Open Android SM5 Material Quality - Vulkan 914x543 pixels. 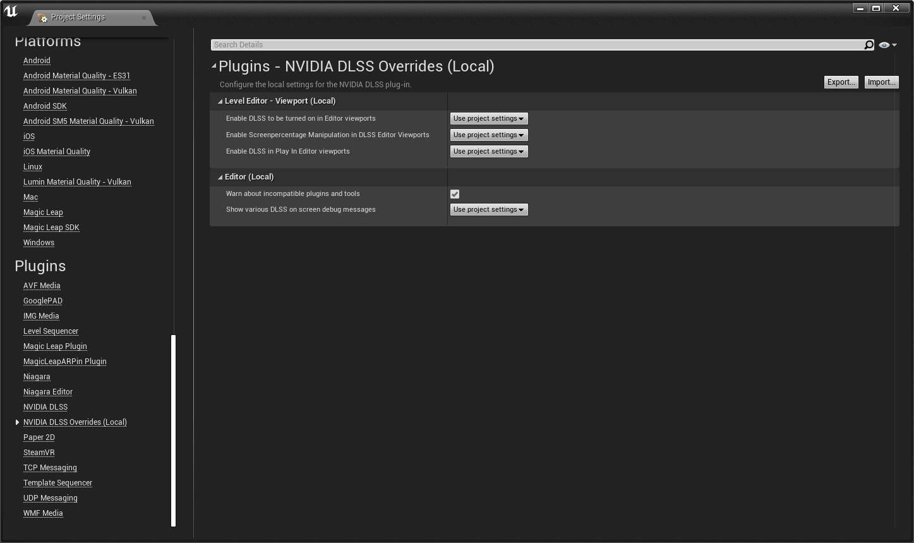click(x=88, y=121)
